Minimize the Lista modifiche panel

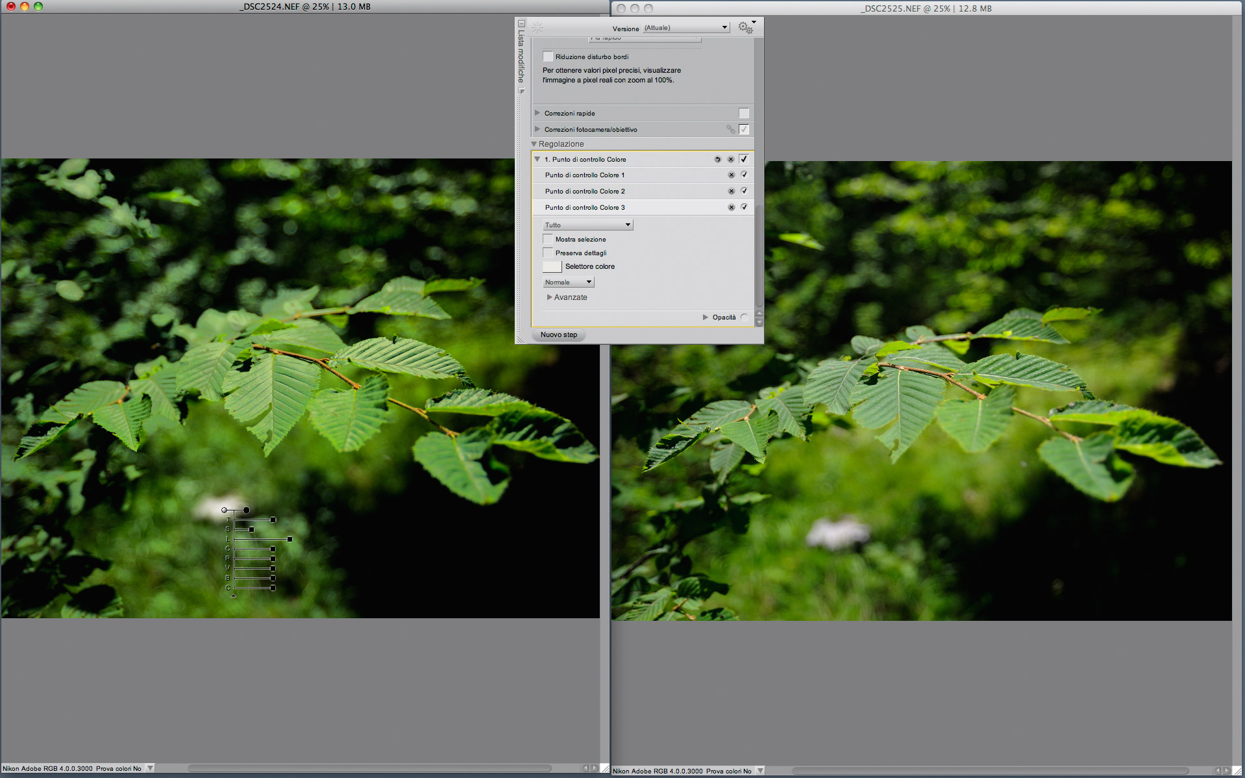point(521,24)
